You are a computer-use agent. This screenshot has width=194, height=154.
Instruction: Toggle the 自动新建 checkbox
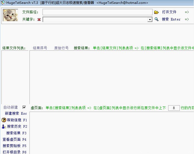pos(24,107)
